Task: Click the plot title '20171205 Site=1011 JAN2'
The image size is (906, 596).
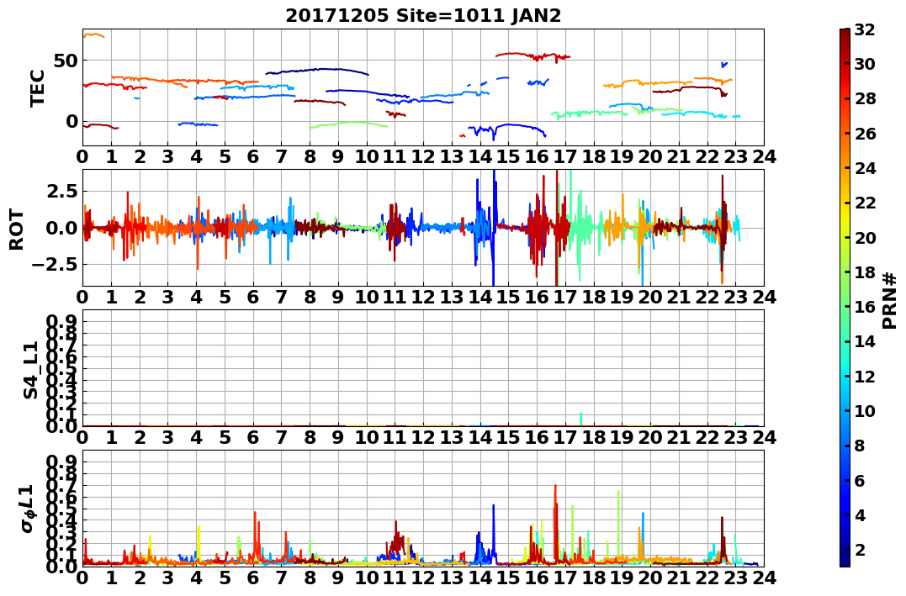Action: [423, 16]
